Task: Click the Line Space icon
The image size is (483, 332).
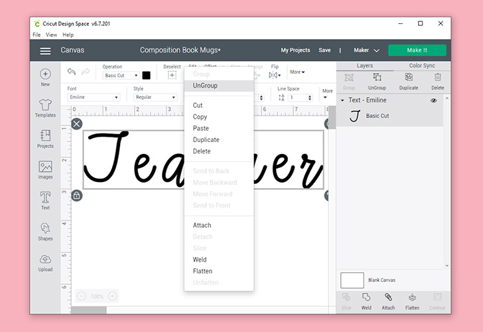Action: coord(281,98)
